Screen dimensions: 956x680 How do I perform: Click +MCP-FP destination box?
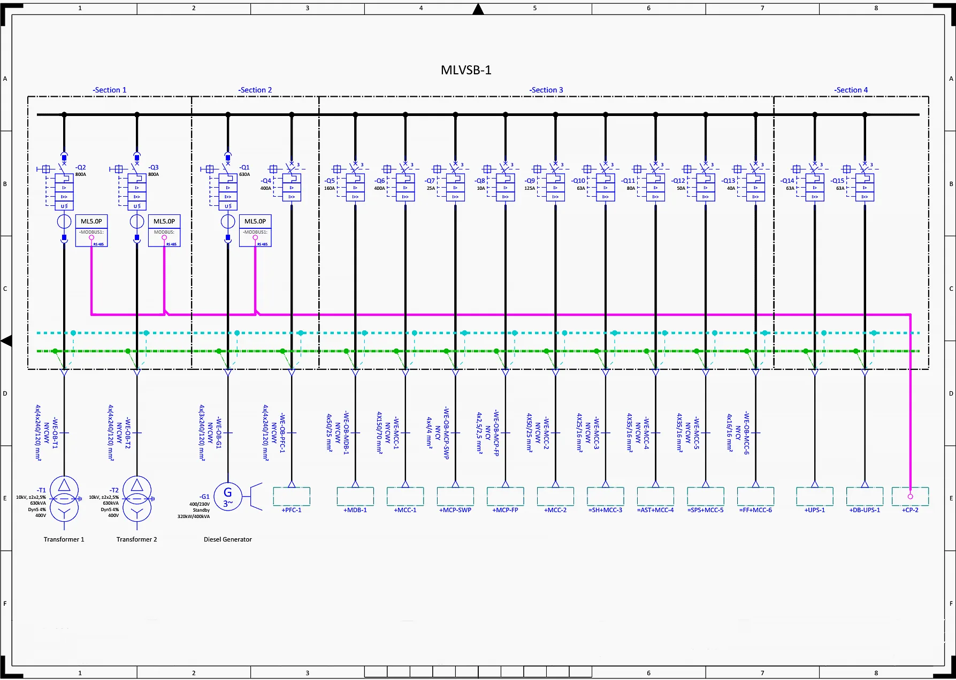click(506, 497)
